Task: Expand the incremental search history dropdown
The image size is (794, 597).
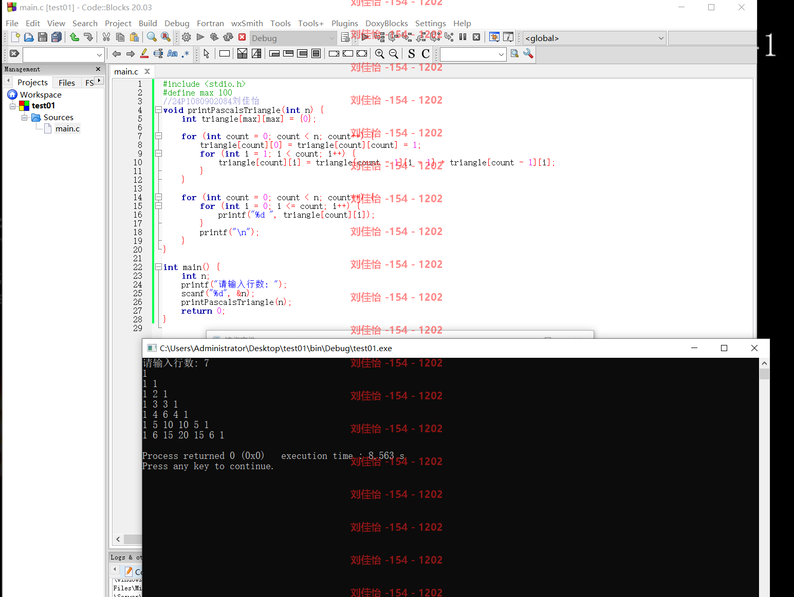Action: [99, 54]
